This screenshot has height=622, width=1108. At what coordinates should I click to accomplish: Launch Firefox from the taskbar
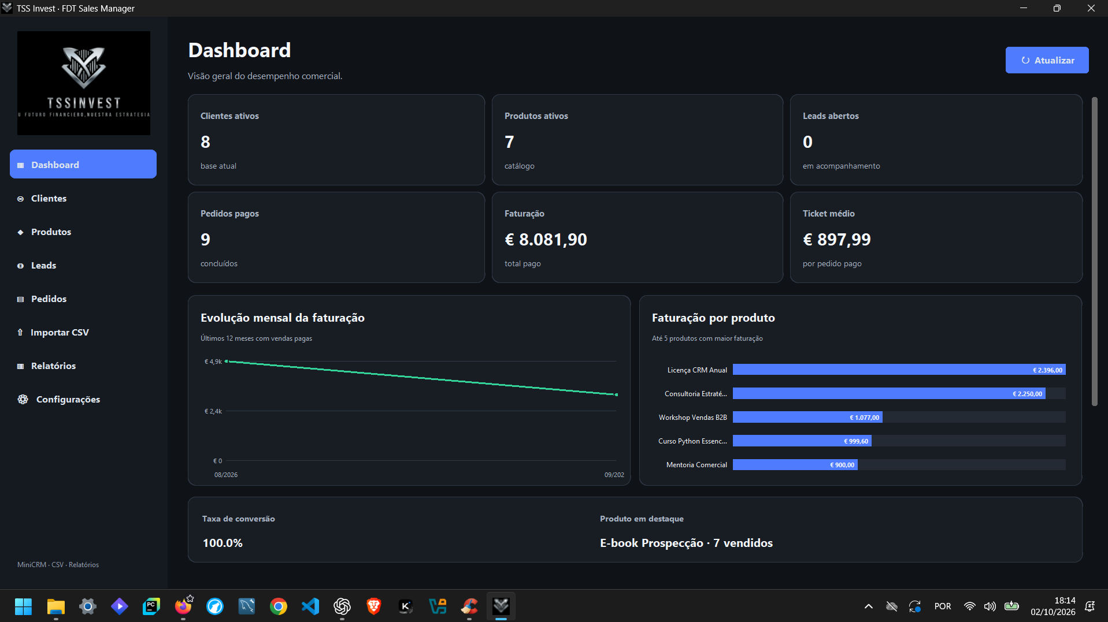[183, 606]
